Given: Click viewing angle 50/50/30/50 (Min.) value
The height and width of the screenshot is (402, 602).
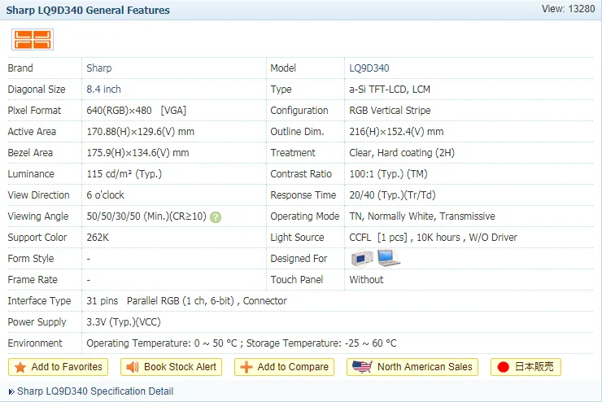Looking at the screenshot, I should tap(146, 216).
